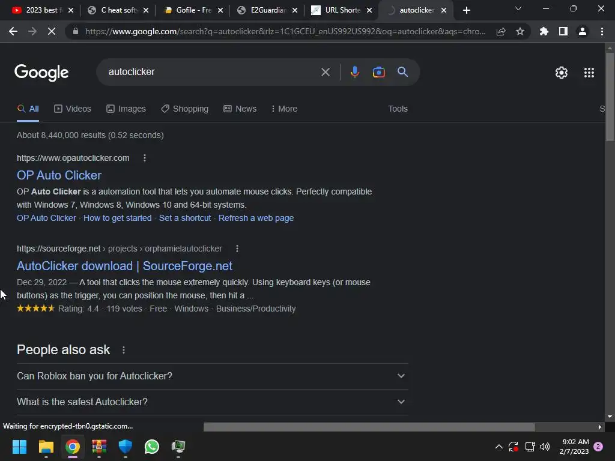This screenshot has width=615, height=461.
Task: Open the AutoClicker download SourceForge result
Action: pos(125,266)
